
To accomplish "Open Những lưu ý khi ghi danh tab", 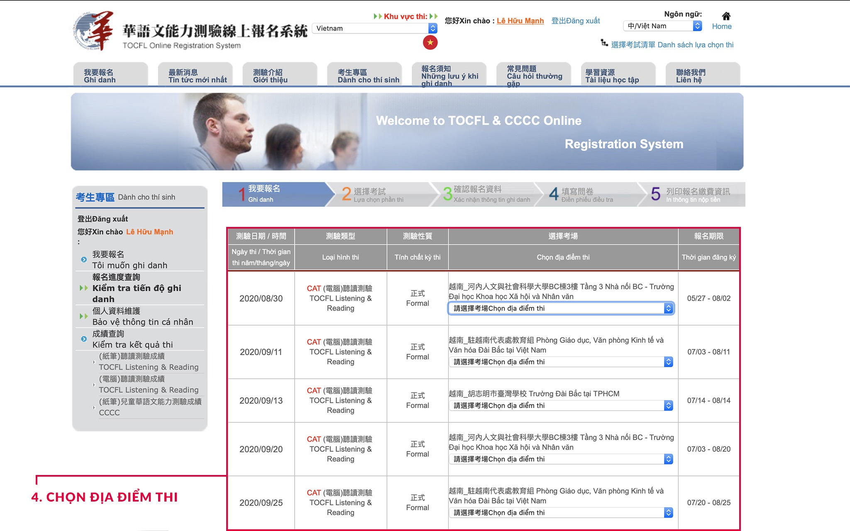I will point(449,75).
